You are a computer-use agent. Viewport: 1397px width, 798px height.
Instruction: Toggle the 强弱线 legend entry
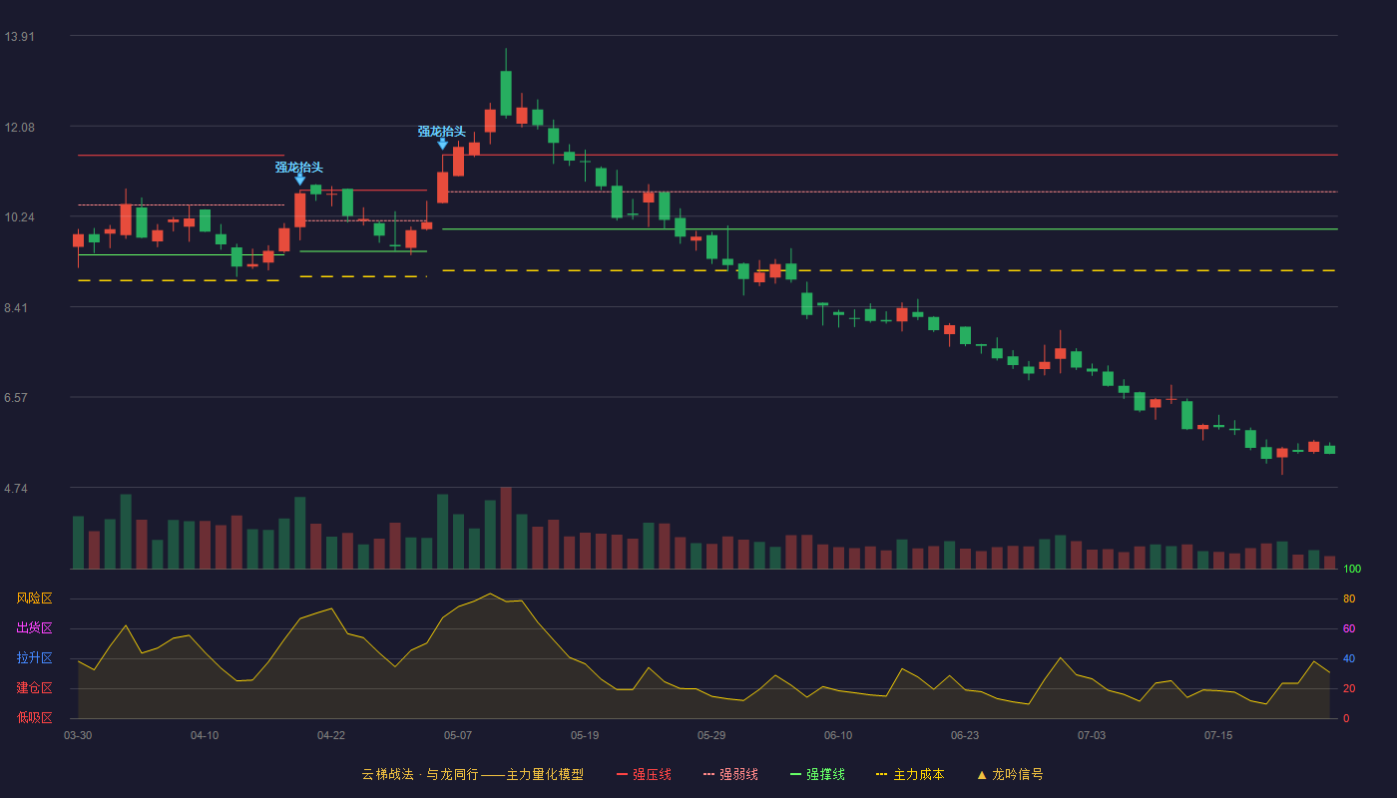(x=730, y=774)
